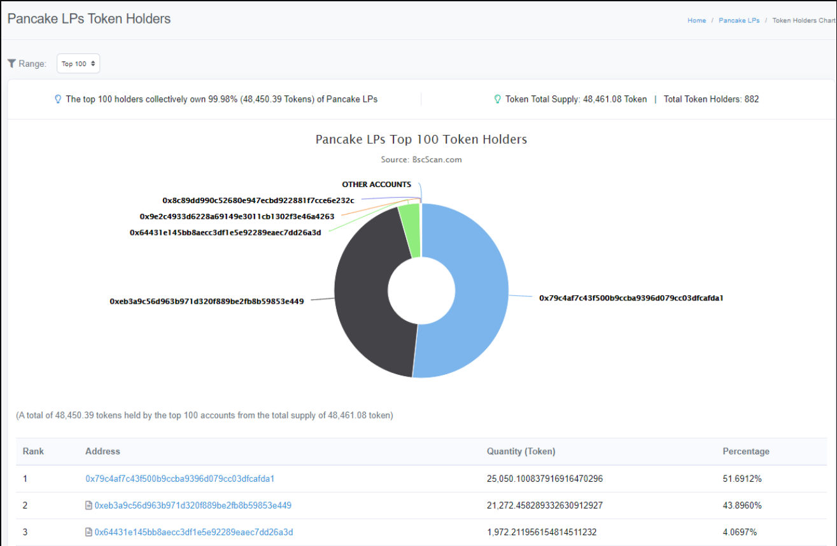Image resolution: width=837 pixels, height=546 pixels.
Task: Open address 0x79c4af7c43f500b9 link in table
Action: tap(180, 479)
